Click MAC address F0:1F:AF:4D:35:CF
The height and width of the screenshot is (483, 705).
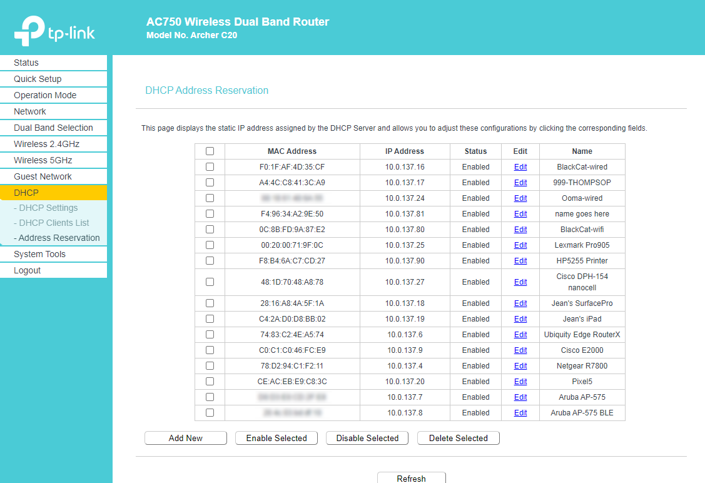click(x=292, y=167)
